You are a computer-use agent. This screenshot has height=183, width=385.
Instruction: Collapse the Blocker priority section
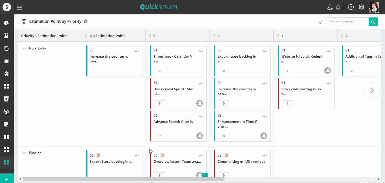pyautogui.click(x=24, y=153)
